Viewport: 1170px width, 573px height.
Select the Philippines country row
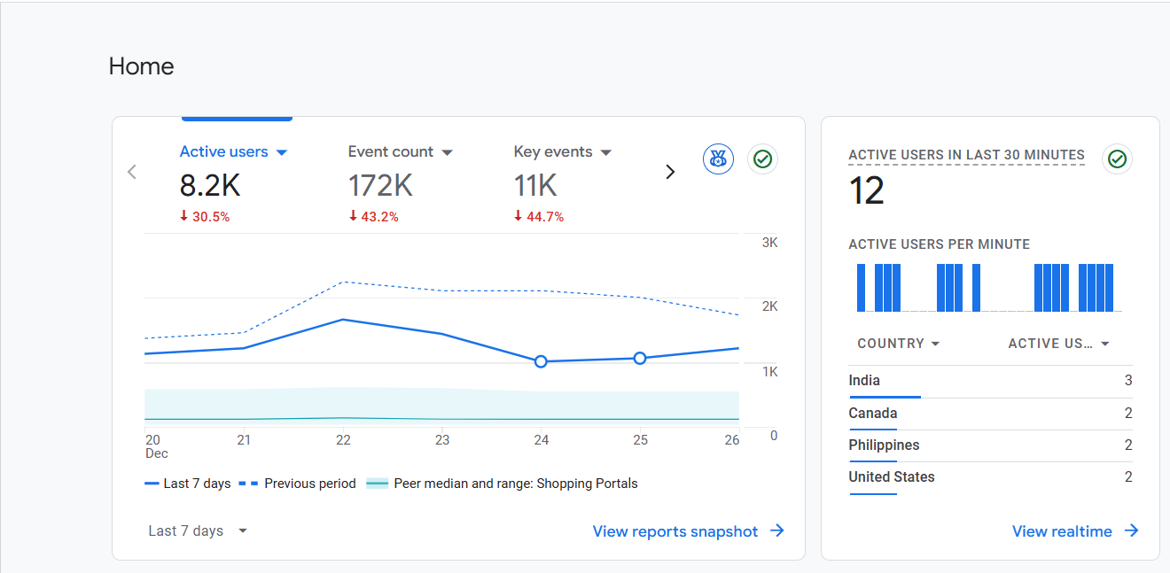coord(989,445)
